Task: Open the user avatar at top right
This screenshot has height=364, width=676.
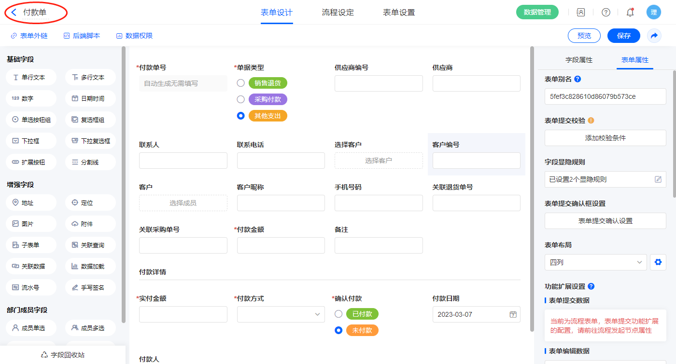Action: [653, 13]
